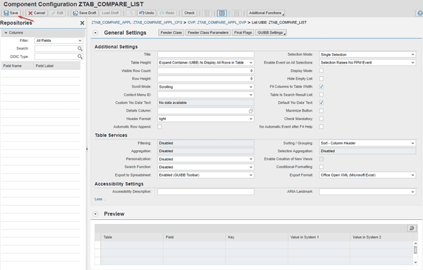Click the Title input field

(x=206, y=54)
